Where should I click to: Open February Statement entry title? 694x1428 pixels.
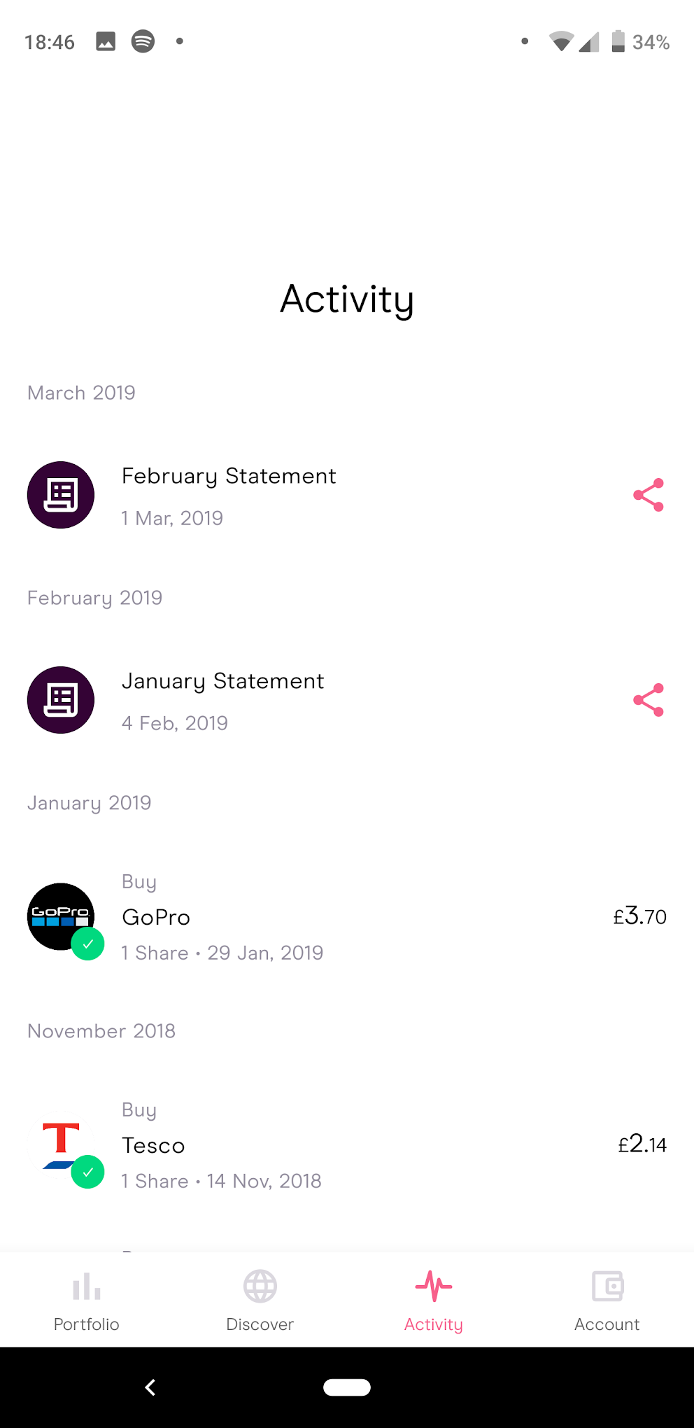pos(229,477)
